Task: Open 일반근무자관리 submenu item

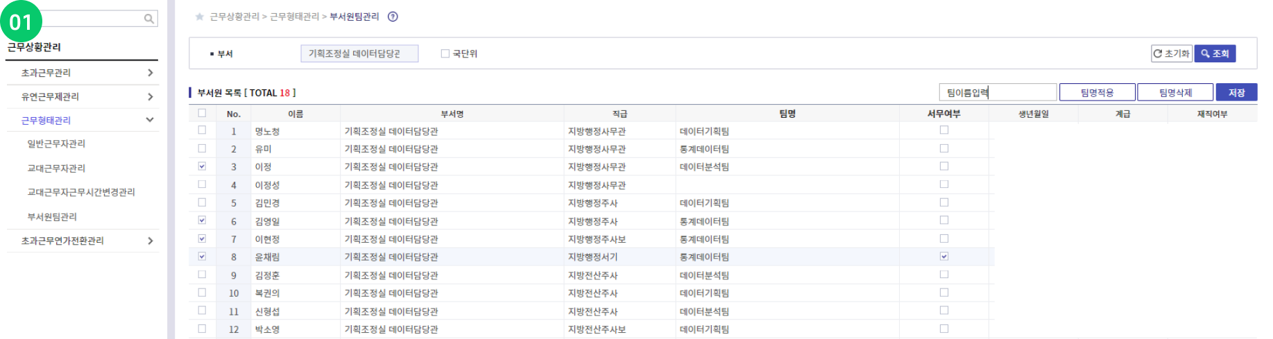Action: click(56, 144)
